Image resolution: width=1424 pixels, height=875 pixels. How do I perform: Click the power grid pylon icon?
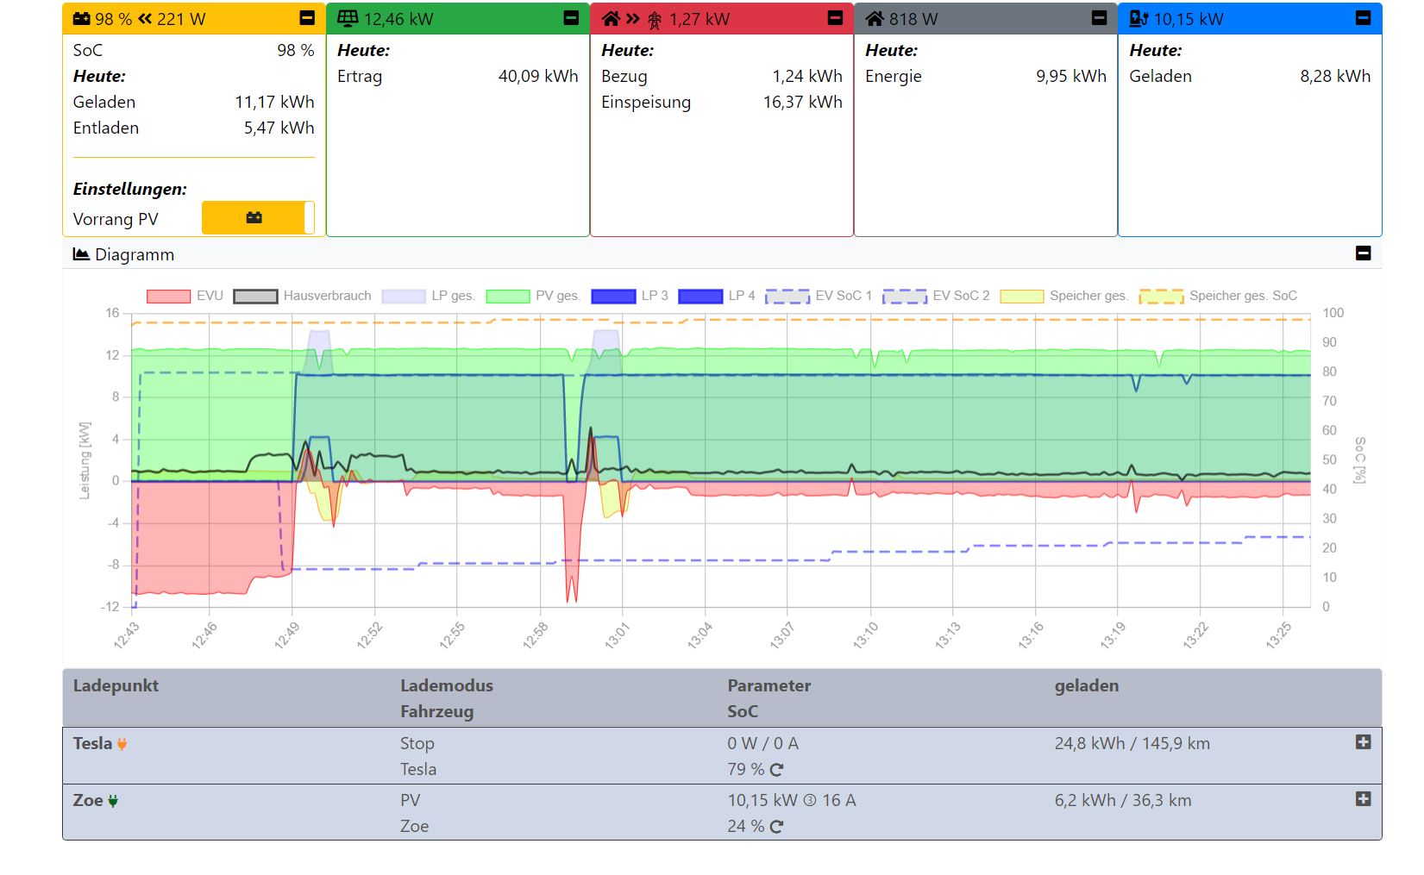pos(655,20)
